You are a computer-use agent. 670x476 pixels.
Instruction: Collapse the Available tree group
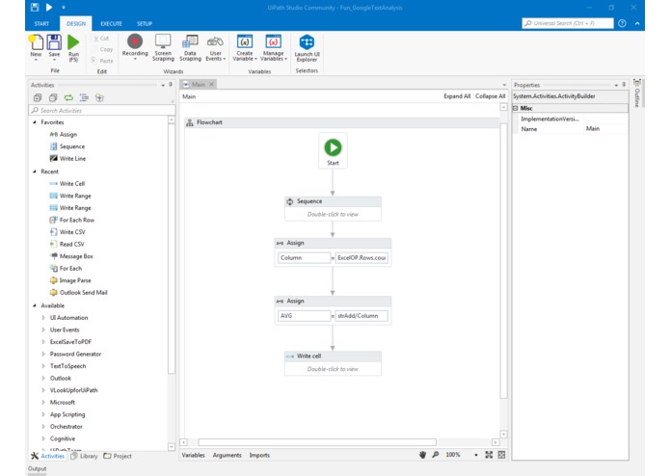click(x=35, y=305)
